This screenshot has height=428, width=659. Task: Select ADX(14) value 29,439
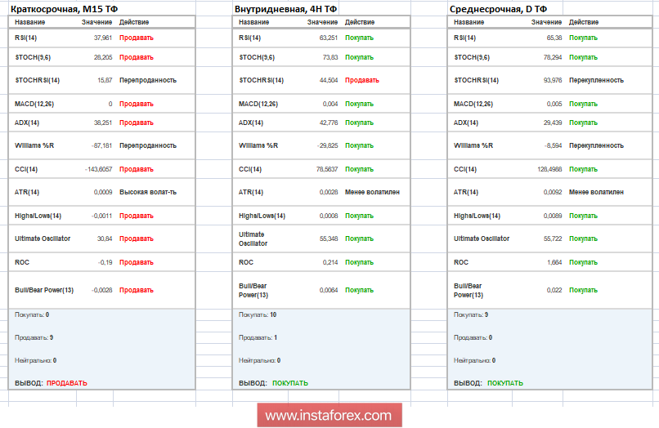553,123
